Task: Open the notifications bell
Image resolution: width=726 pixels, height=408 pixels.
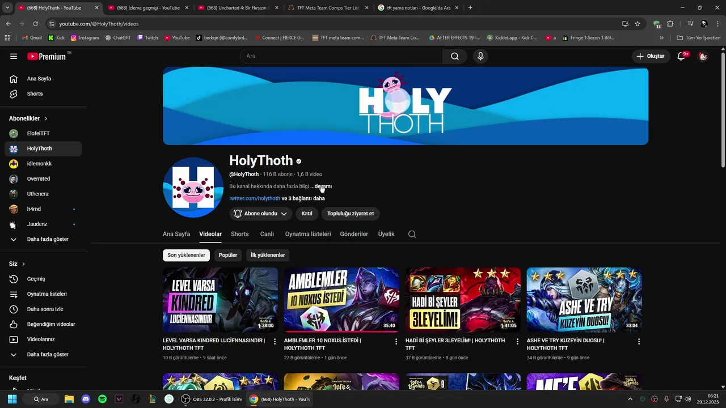Action: tap(681, 56)
